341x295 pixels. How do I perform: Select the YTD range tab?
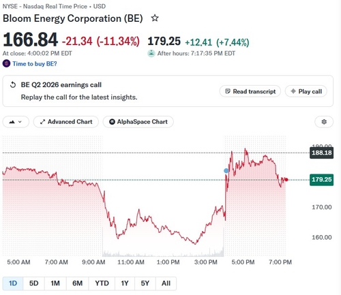(102, 283)
